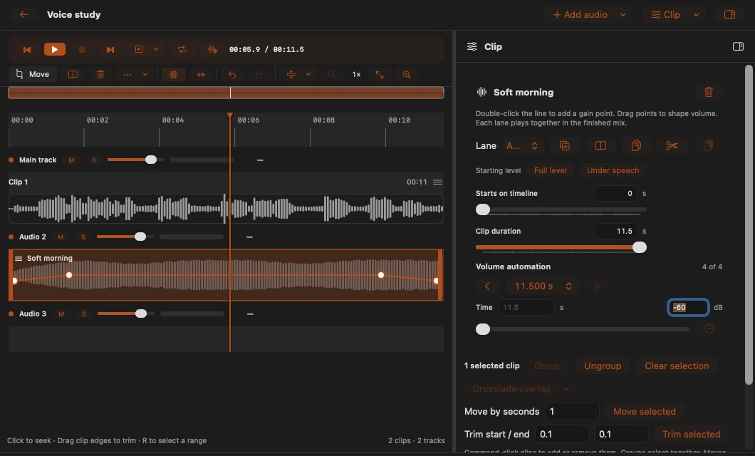755x456 pixels.
Task: Open the Lane selector dropdown
Action: tap(522, 145)
